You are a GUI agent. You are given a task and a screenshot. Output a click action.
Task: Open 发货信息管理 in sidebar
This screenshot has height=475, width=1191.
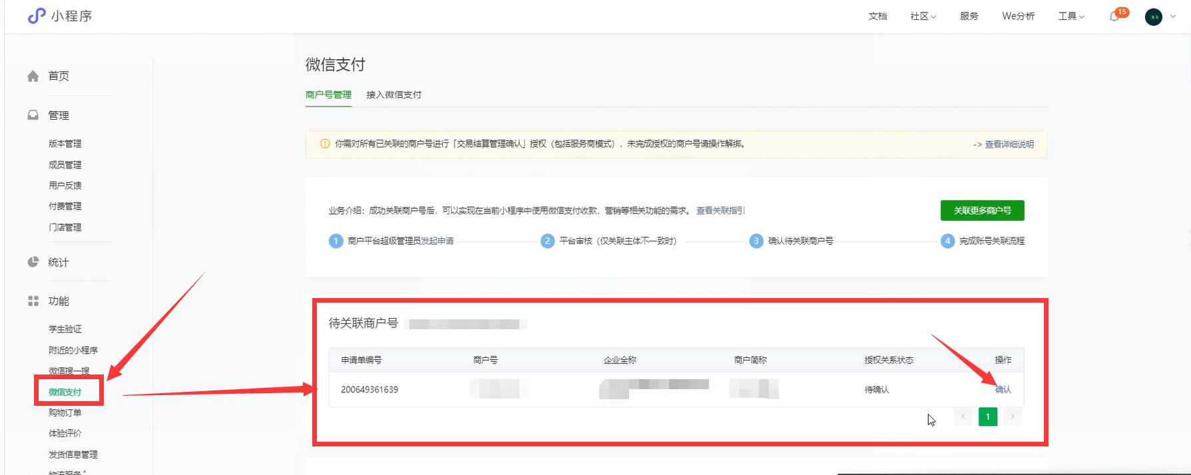[73, 454]
